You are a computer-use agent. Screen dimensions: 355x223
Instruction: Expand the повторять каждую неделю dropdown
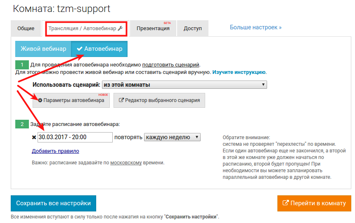(172, 137)
